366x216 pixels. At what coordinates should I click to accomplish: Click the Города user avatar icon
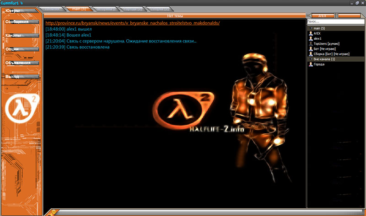[311, 64]
